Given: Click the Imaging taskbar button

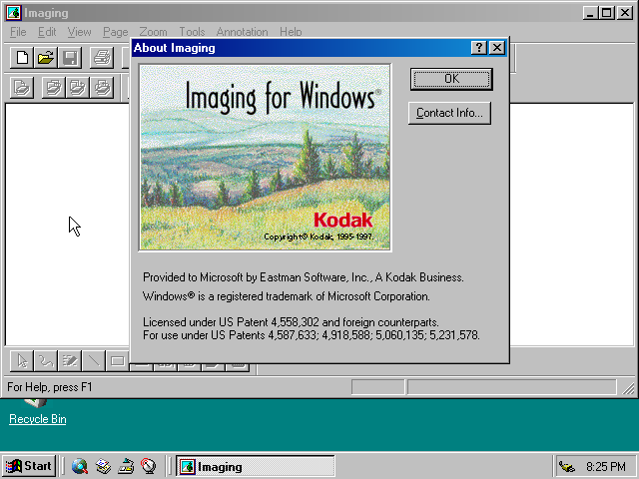Looking at the screenshot, I should (256, 466).
